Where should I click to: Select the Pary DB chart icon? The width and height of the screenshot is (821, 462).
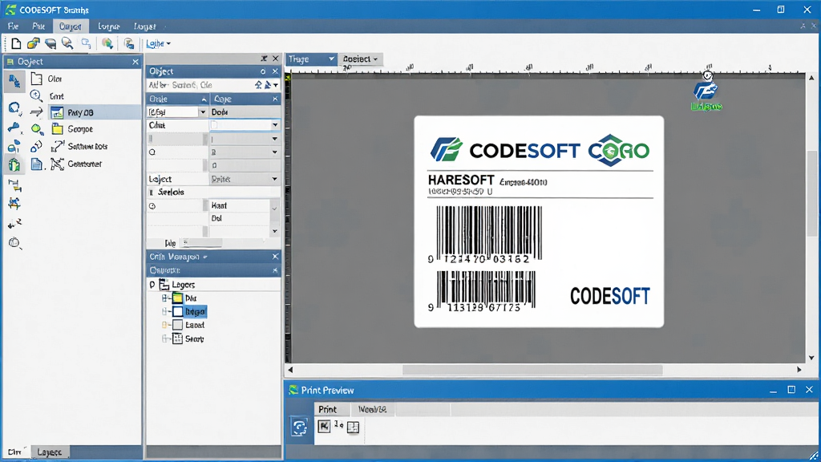pos(57,112)
